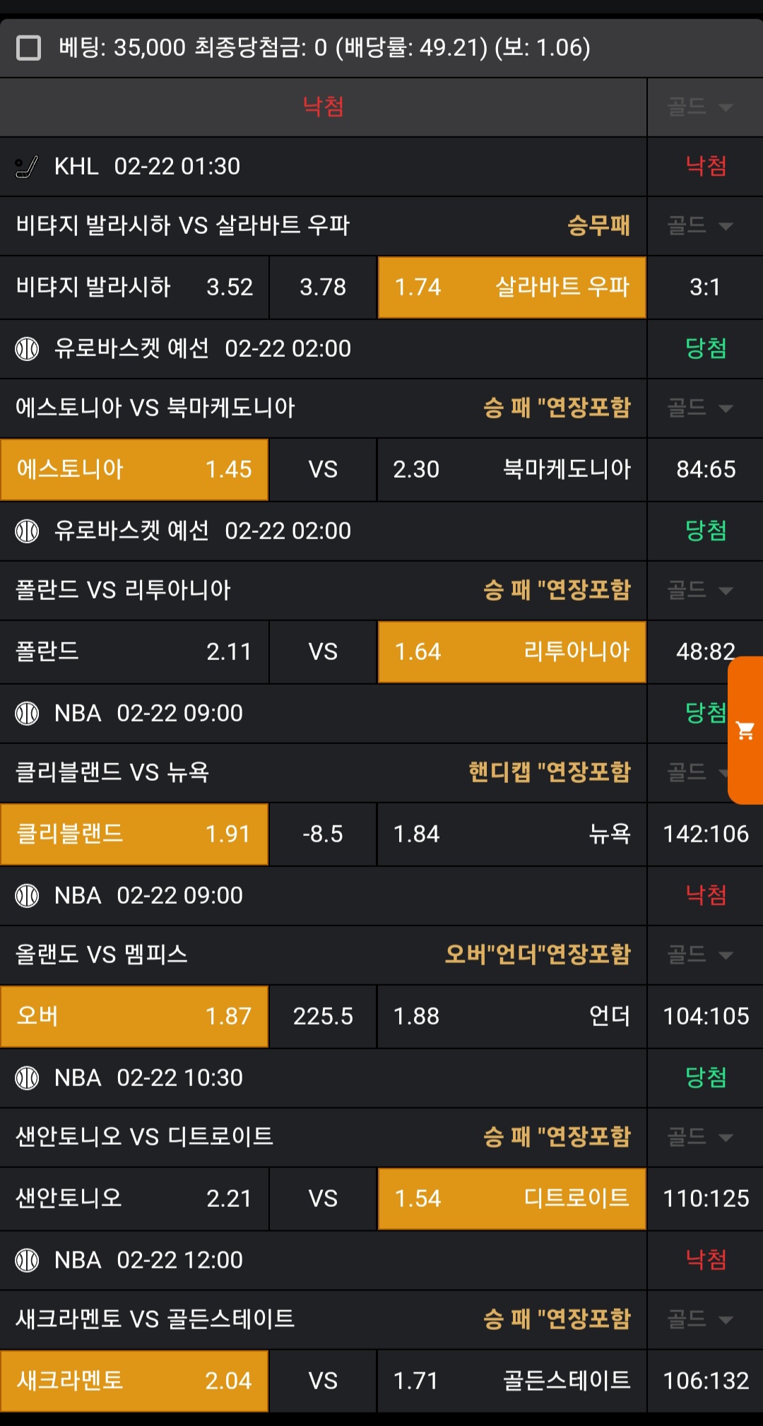Image resolution: width=763 pixels, height=1426 pixels.
Task: Open the orange shopping cart tab
Action: [745, 730]
